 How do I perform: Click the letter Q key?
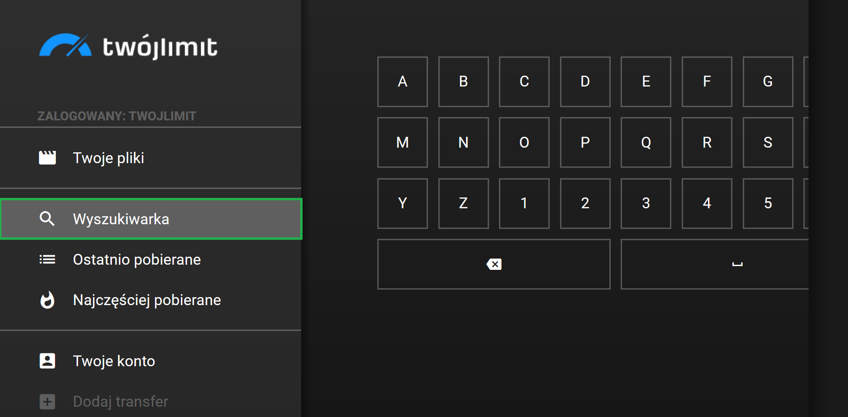coord(646,142)
